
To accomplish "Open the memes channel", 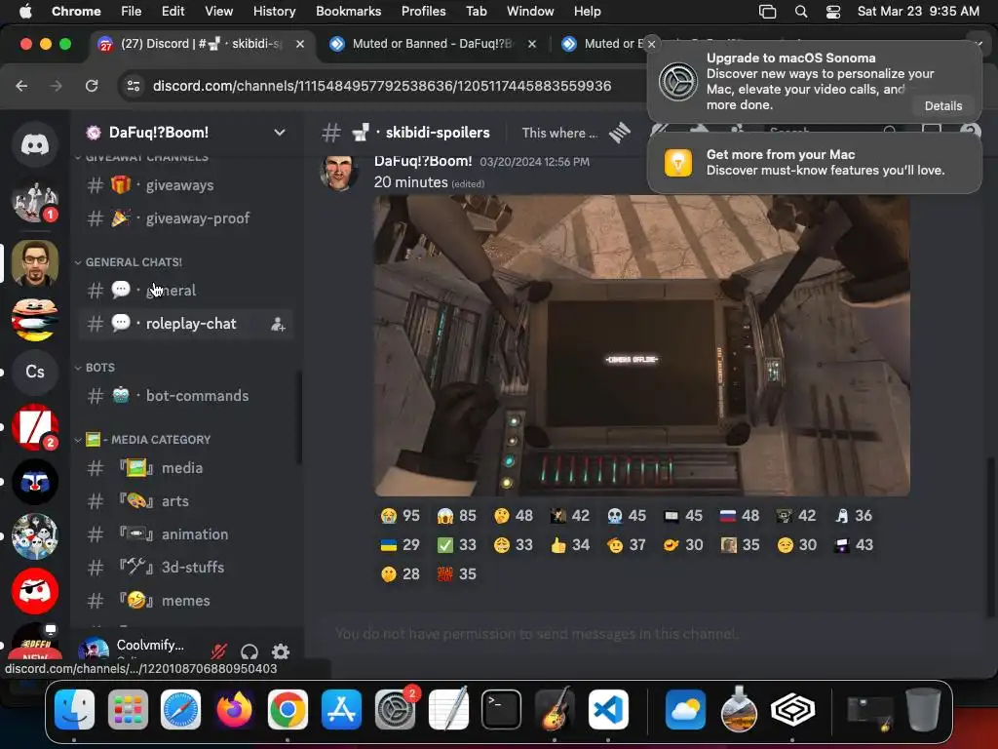I will (185, 601).
